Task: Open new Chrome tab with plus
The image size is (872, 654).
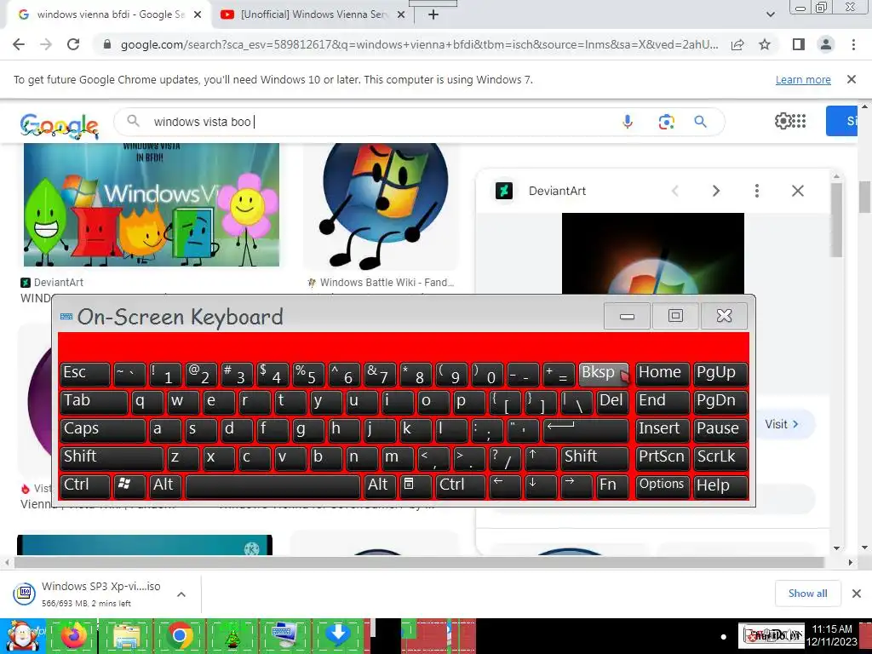Action: 433,14
